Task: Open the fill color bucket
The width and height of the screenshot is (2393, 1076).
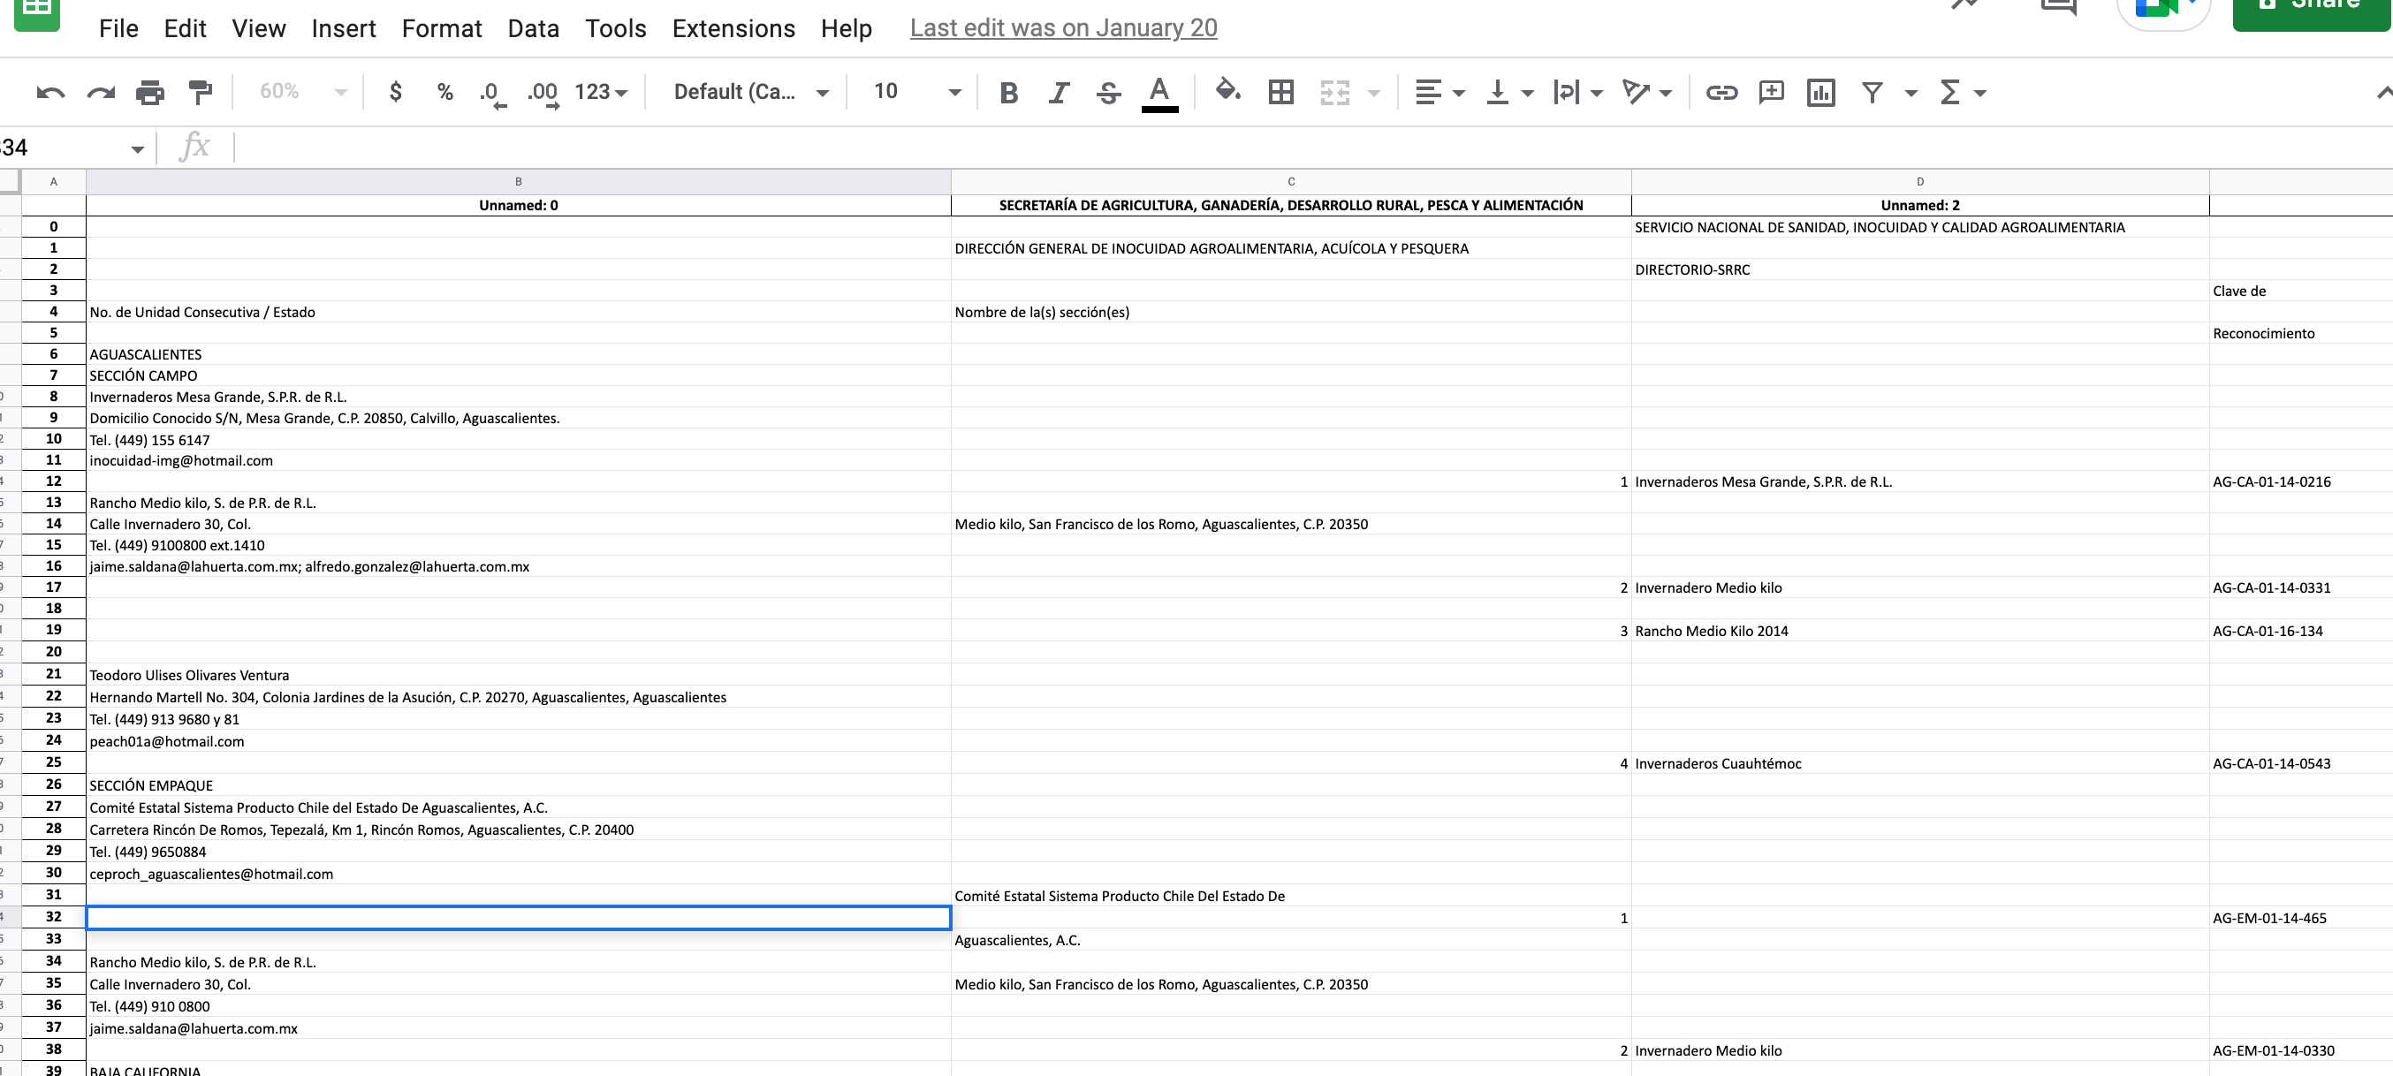Action: (1227, 91)
